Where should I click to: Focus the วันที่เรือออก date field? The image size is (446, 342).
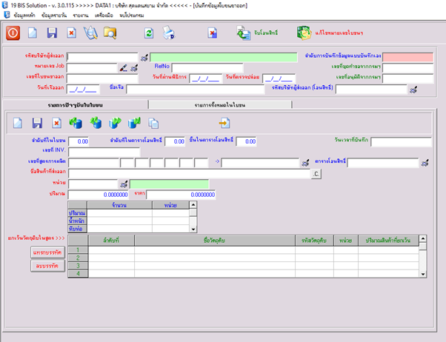(83, 90)
